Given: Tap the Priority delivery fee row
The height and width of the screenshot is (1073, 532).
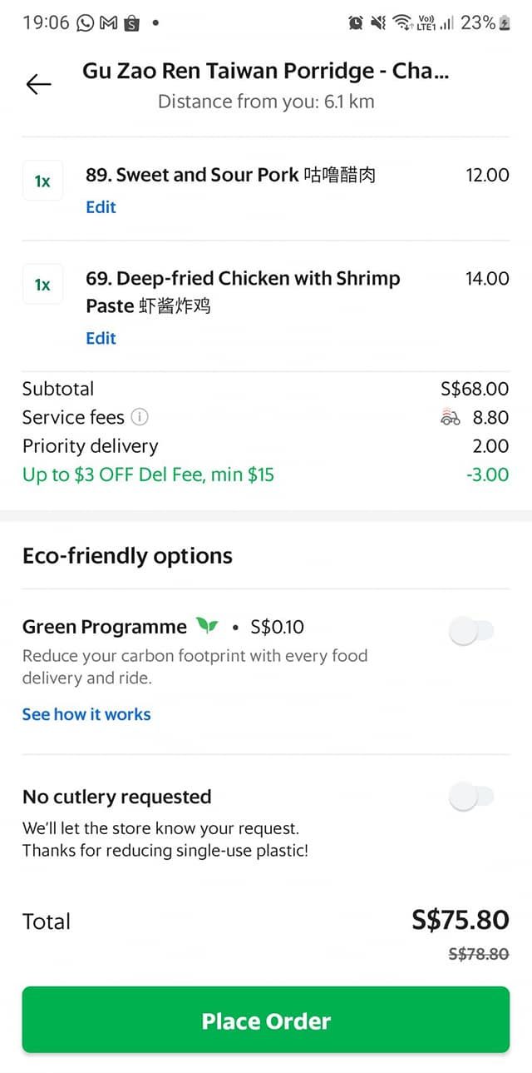Looking at the screenshot, I should click(x=90, y=446).
